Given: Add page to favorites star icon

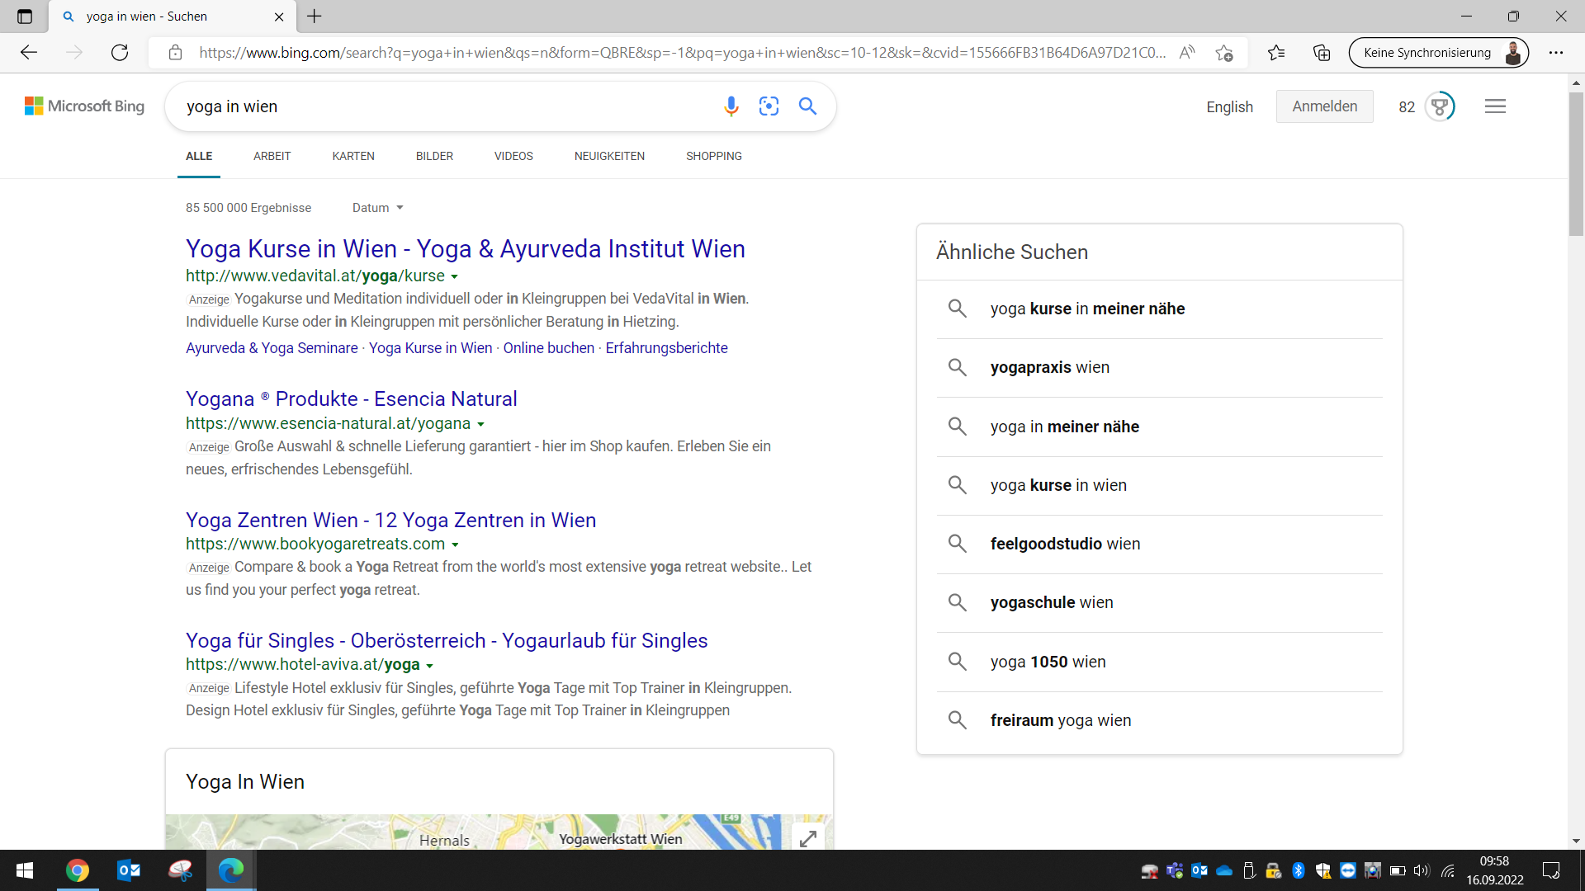Looking at the screenshot, I should (1224, 53).
